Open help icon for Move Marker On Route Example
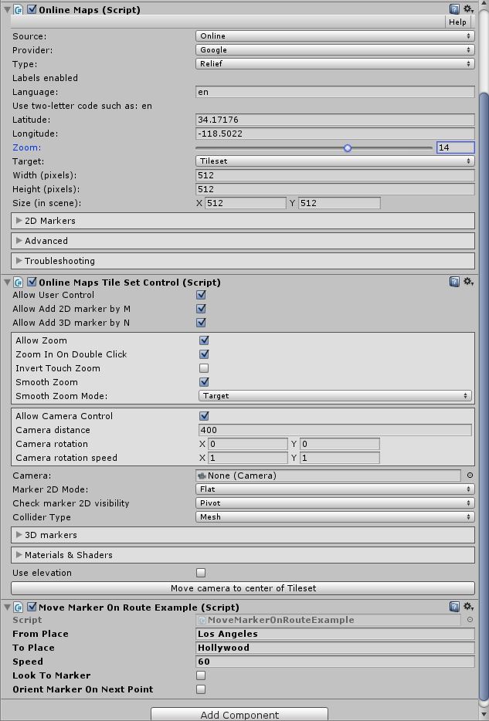This screenshot has height=721, width=489. 454,607
